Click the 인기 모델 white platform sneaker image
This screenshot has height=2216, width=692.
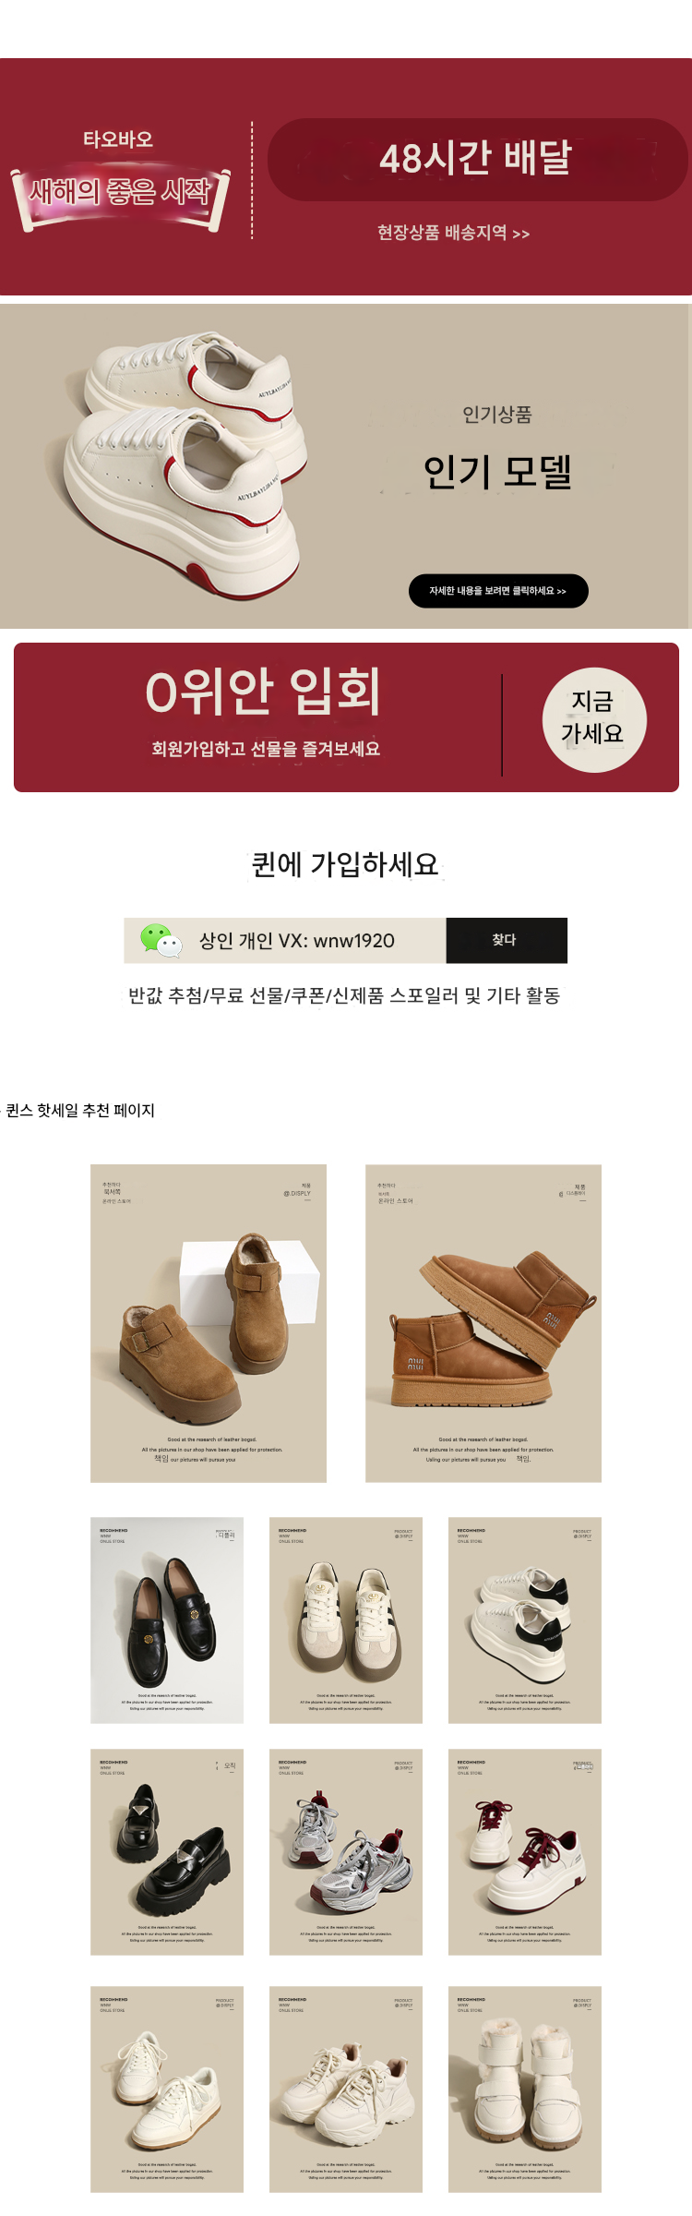point(185,466)
